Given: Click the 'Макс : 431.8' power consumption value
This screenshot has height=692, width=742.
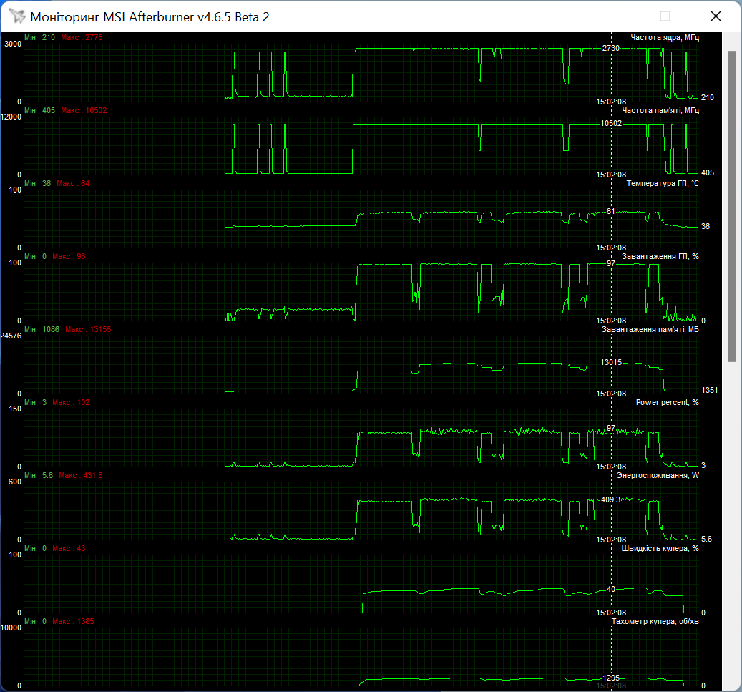Looking at the screenshot, I should click(x=80, y=474).
